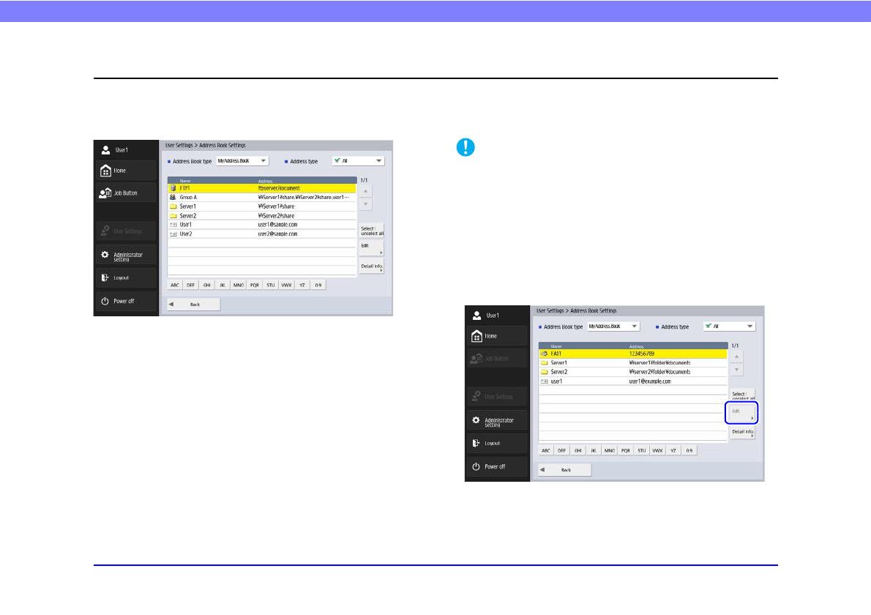
Task: Click the Edit button outlined in blue
Action: point(741,413)
